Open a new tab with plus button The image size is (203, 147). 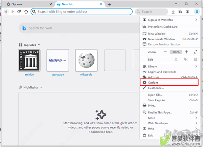109,4
